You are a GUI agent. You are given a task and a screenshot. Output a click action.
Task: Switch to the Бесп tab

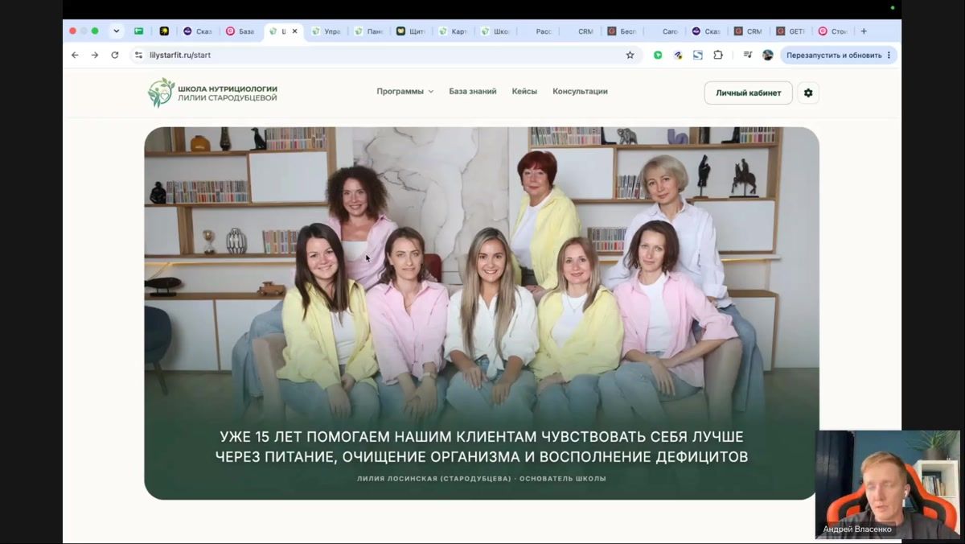pos(622,31)
